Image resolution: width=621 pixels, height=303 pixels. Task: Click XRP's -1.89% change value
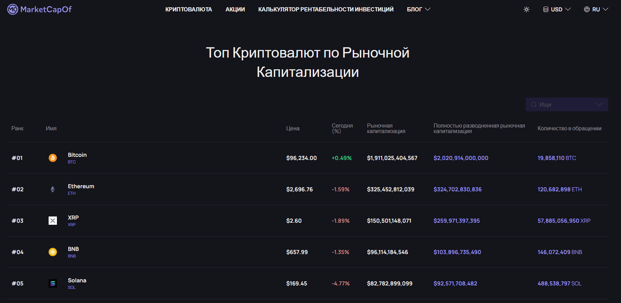click(341, 221)
